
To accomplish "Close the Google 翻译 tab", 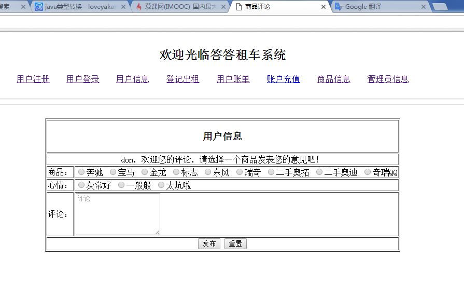I will coord(424,7).
